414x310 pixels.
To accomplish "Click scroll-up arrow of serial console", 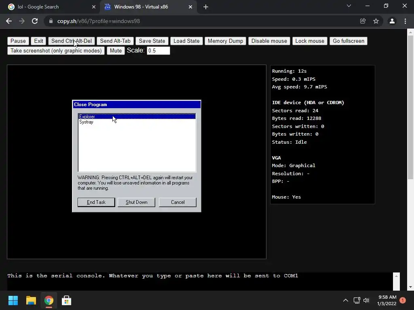I will (x=396, y=276).
